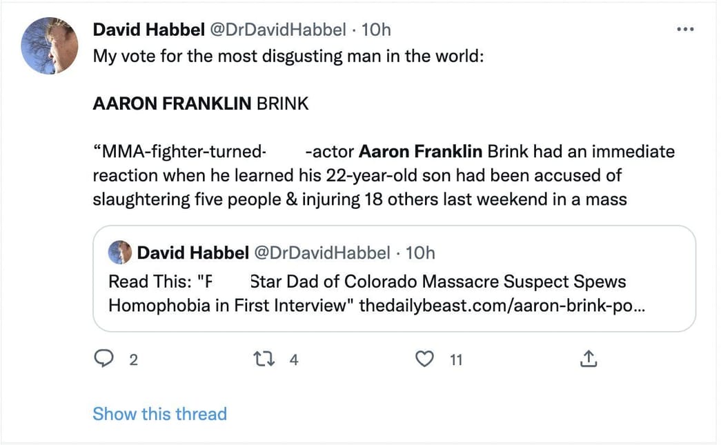Click the like count showing 11
This screenshot has height=445, width=721.
[x=455, y=360]
